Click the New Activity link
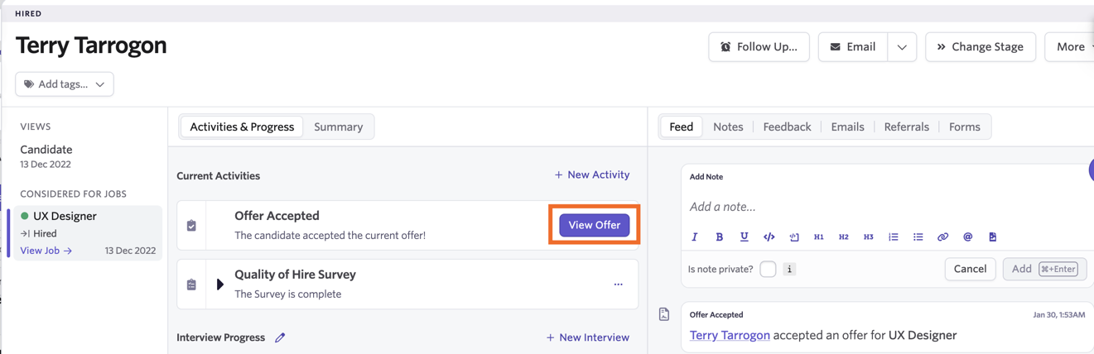The height and width of the screenshot is (354, 1094). click(592, 175)
